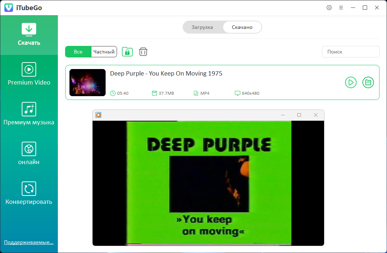Open the hamburger menu
The height and width of the screenshot is (253, 387).
[341, 8]
